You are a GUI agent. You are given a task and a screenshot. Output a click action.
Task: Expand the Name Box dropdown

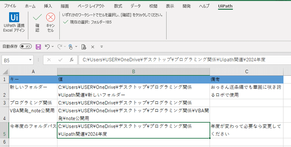(x=30, y=60)
